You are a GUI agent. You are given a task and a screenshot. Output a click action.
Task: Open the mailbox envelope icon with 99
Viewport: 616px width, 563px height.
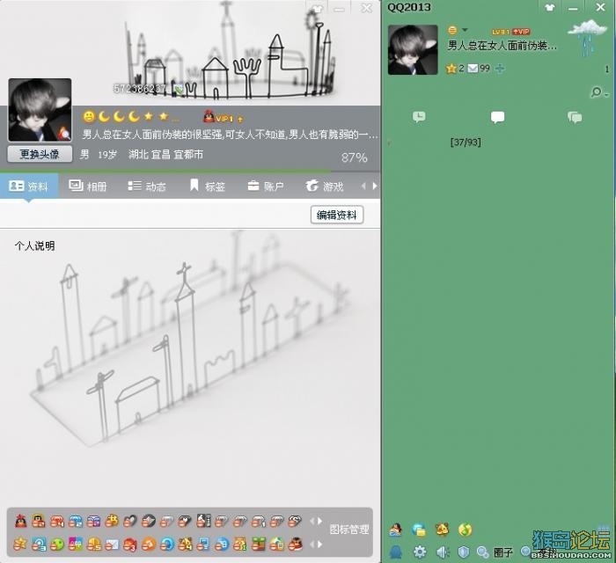(x=473, y=69)
